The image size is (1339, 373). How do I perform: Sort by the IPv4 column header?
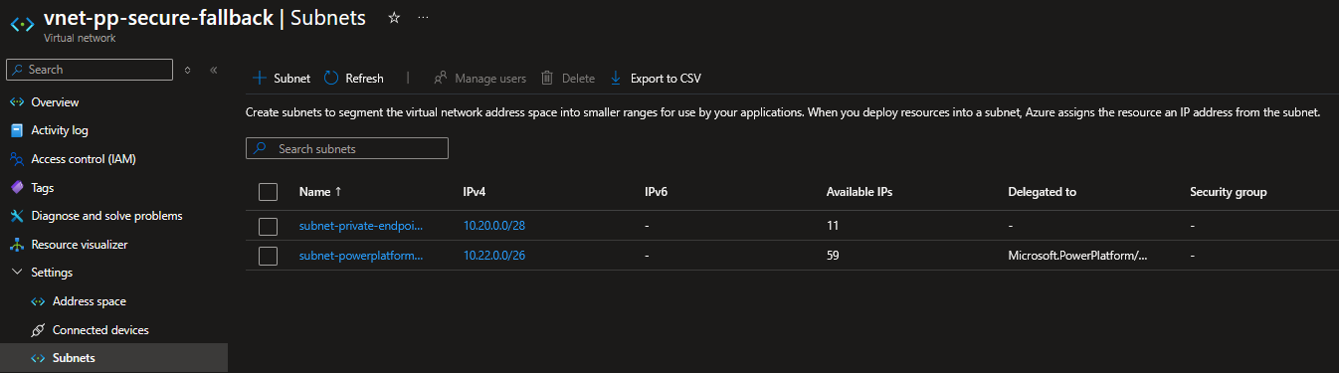(474, 192)
